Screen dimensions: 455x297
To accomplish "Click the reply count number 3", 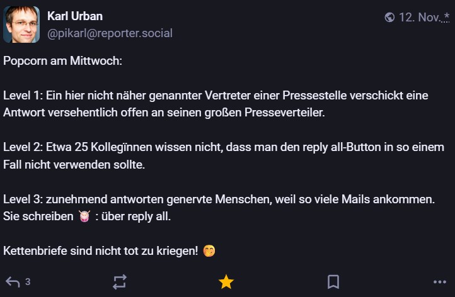I will pos(28,282).
